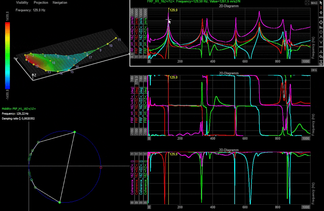
Task: Click the red point on circle's right edge
Action: (x=101, y=168)
